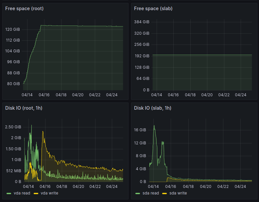This screenshot has height=202, width=259.
Task: Click the 80 GiB axis label in root free space
Action: pyautogui.click(x=13, y=84)
